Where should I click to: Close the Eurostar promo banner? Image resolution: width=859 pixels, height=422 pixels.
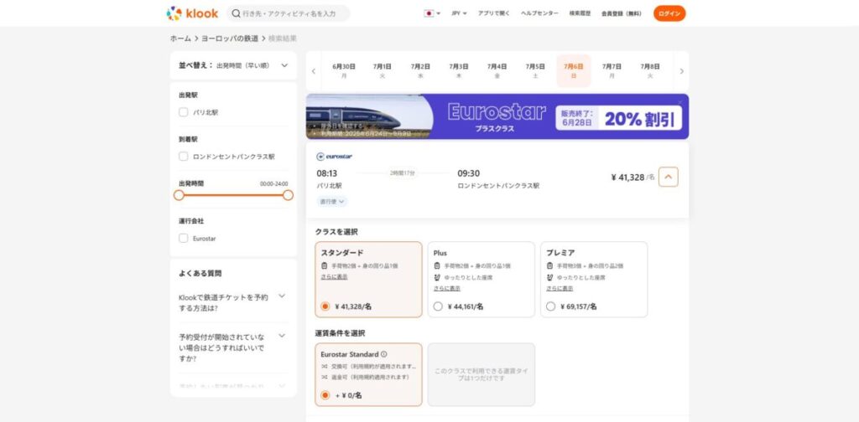(x=680, y=101)
